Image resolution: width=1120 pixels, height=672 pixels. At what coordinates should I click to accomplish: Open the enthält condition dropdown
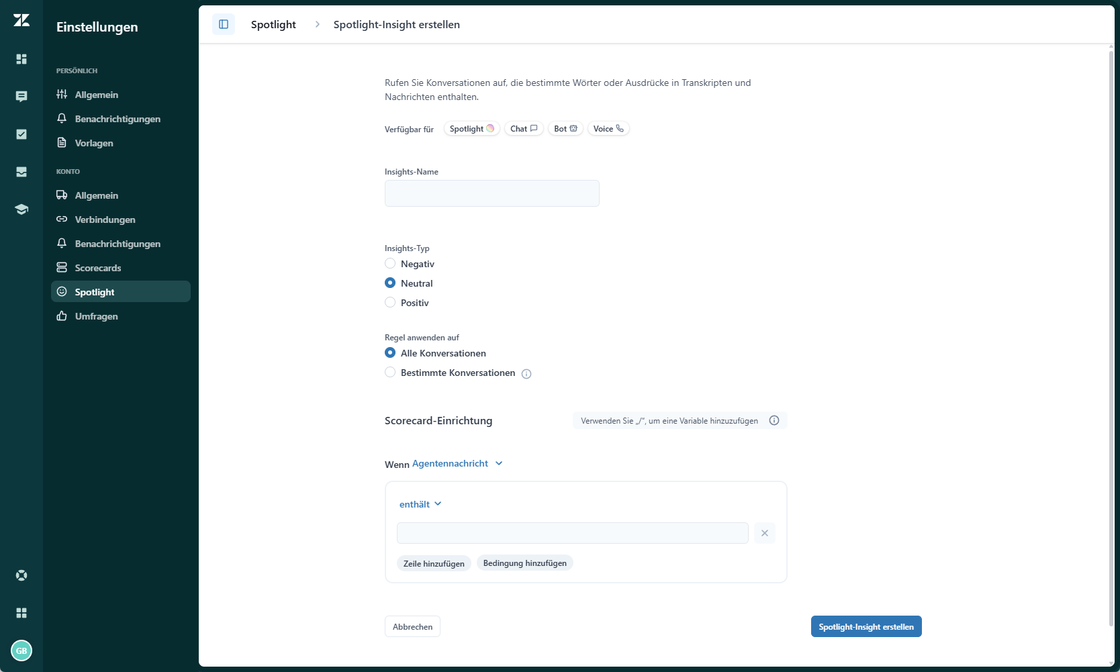pyautogui.click(x=420, y=504)
